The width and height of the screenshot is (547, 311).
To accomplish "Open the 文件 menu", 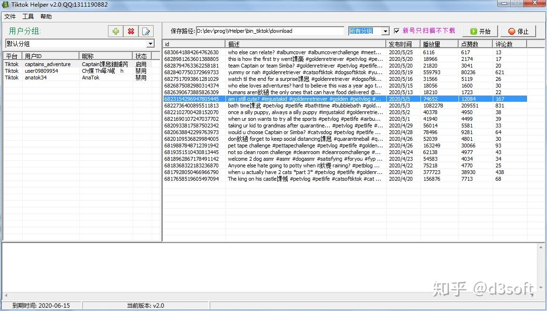I will [10, 16].
